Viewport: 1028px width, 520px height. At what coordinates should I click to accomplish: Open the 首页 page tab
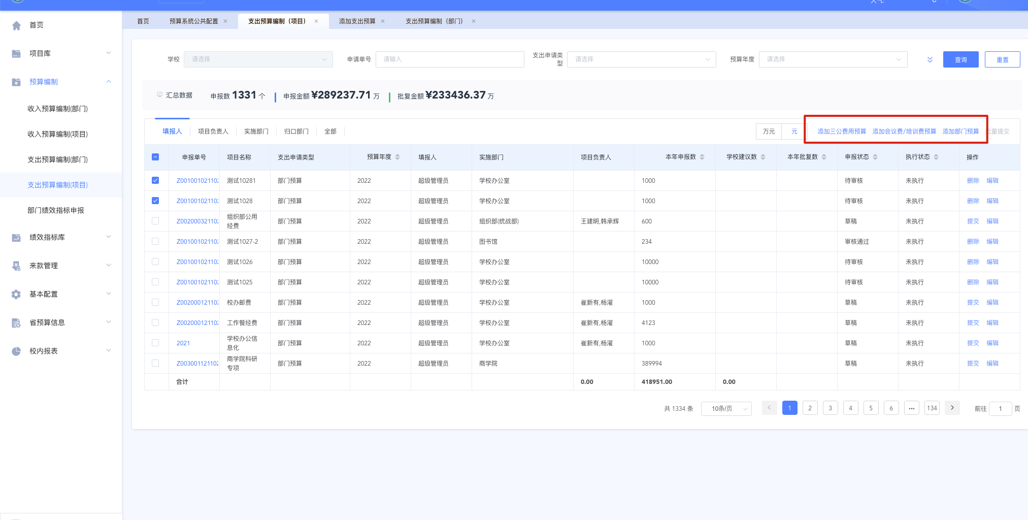143,21
